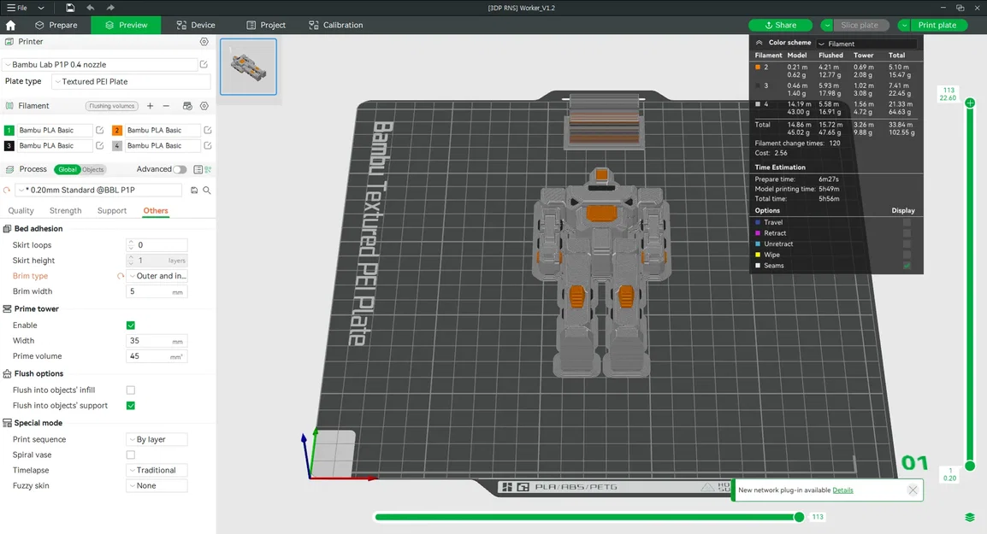Switch on Advanced process mode

180,169
